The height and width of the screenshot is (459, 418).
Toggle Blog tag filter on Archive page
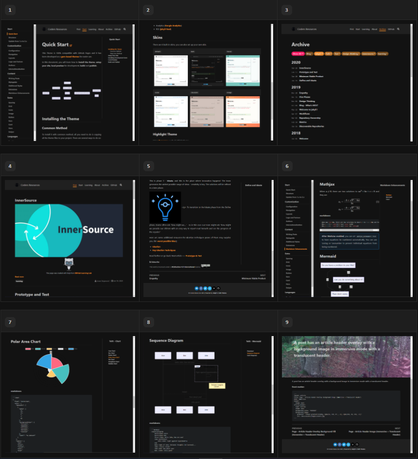point(309,54)
